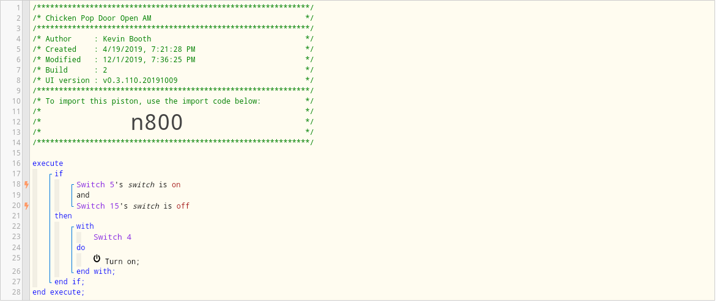Click 'end if;' statement

(70, 282)
